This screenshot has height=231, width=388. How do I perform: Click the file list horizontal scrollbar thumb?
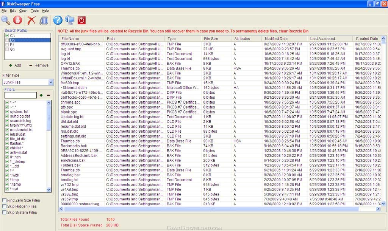point(211,209)
